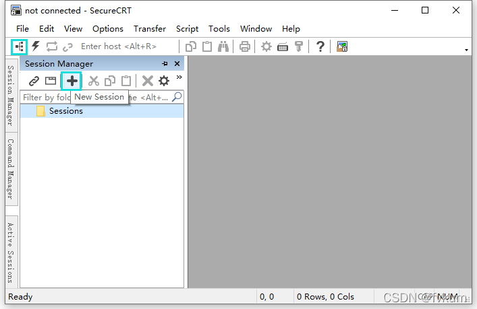
Task: Click the Enter host field
Action: click(x=128, y=46)
